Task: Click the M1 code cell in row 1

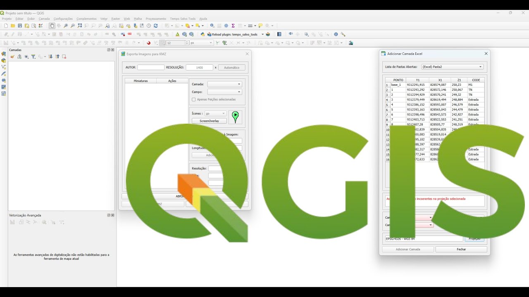Action: (476, 85)
